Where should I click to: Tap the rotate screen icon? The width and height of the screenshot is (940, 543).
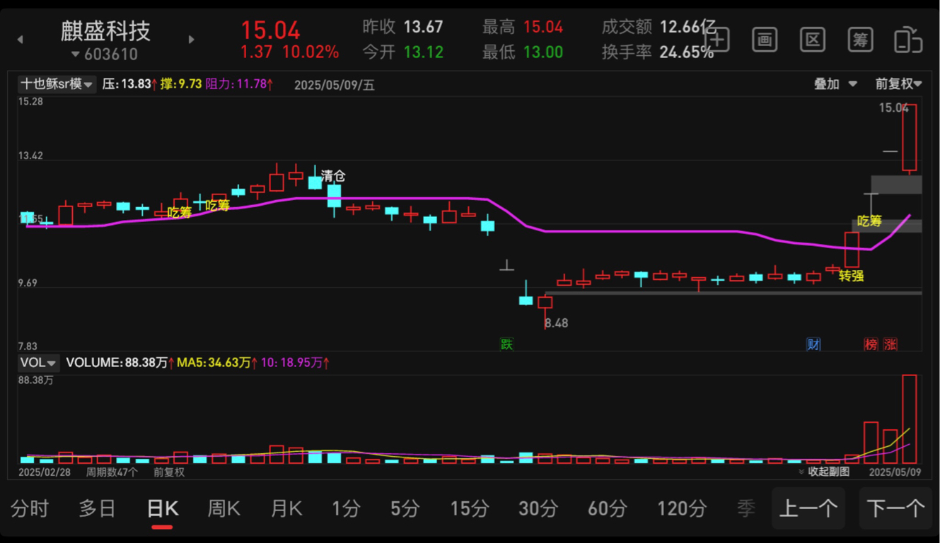(x=908, y=40)
